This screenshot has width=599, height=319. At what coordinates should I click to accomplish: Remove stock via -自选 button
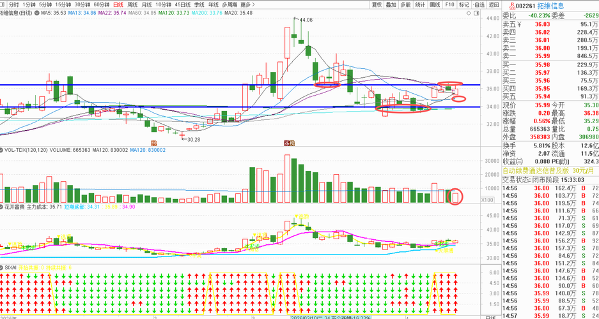(x=479, y=4)
